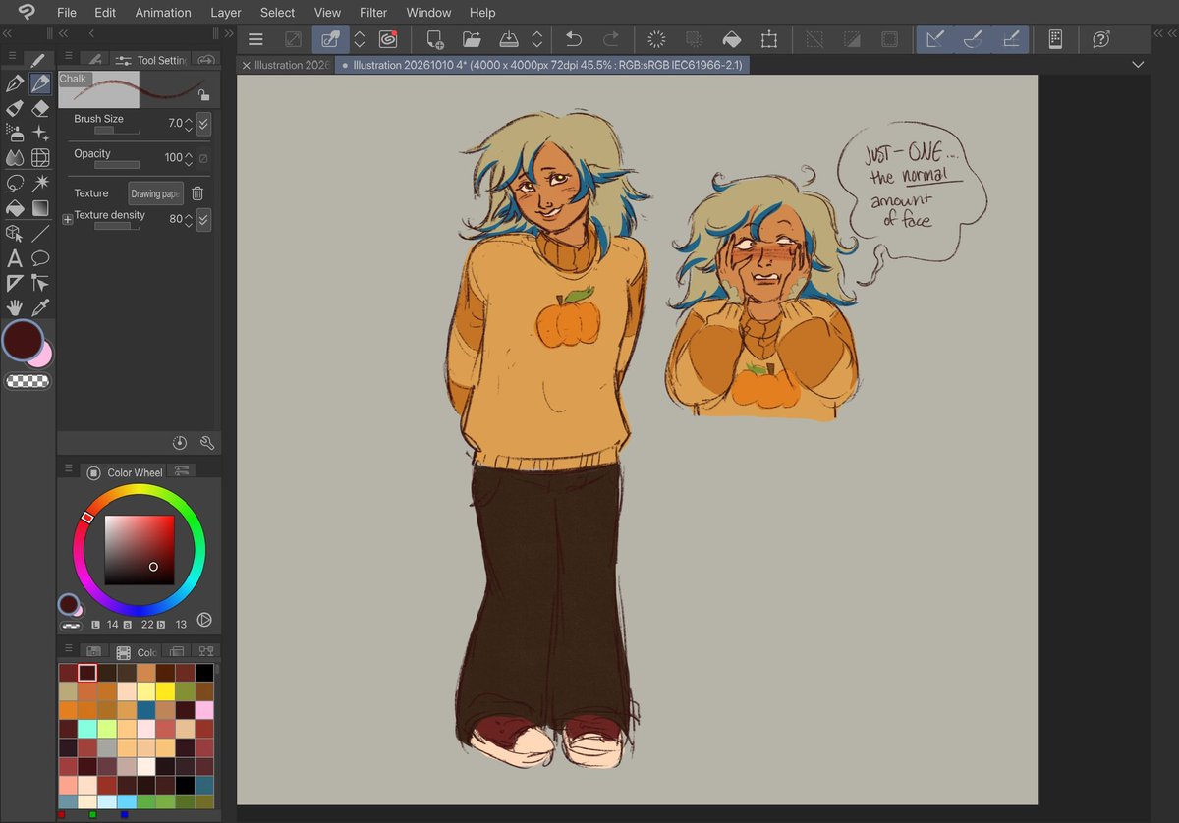The image size is (1179, 823).
Task: Toggle the touch gesture settings button
Action: 331,39
